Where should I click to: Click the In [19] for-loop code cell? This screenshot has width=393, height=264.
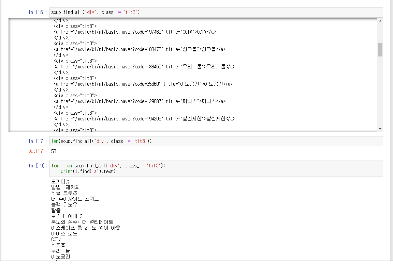[x=216, y=168]
